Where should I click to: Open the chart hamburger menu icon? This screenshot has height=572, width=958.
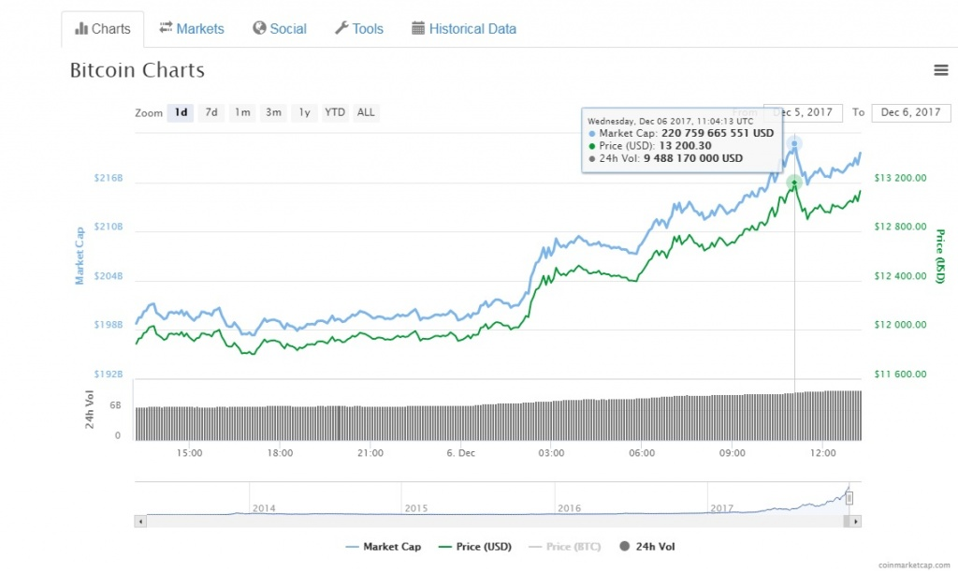tap(941, 70)
